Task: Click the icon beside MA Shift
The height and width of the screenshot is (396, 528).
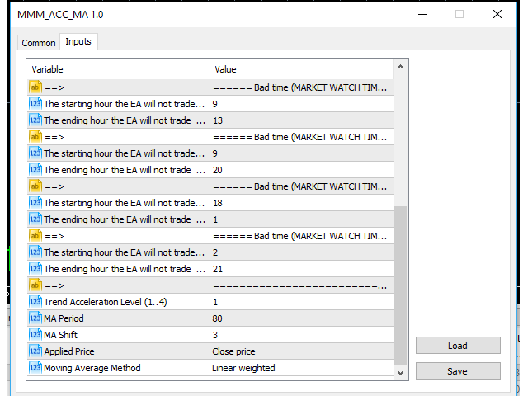Action: click(35, 335)
